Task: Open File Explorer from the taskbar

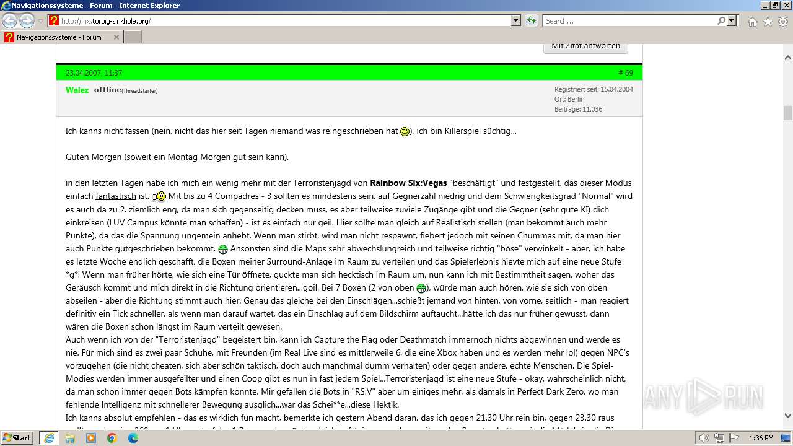Action: [70, 437]
